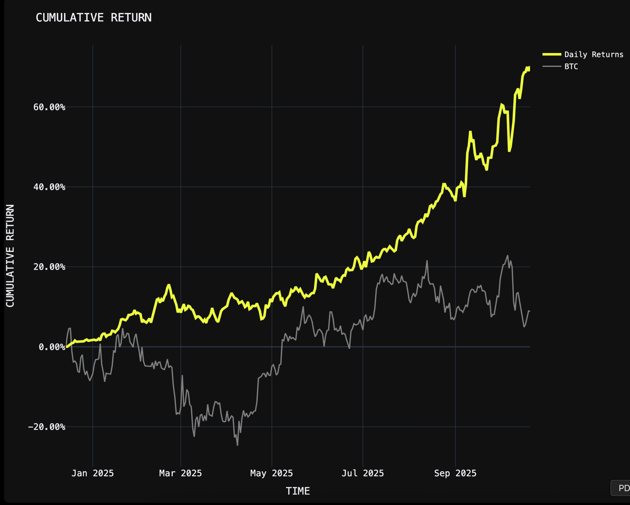630x505 pixels.
Task: Click the CUMULATIVE RETURN chart title
Action: (94, 18)
